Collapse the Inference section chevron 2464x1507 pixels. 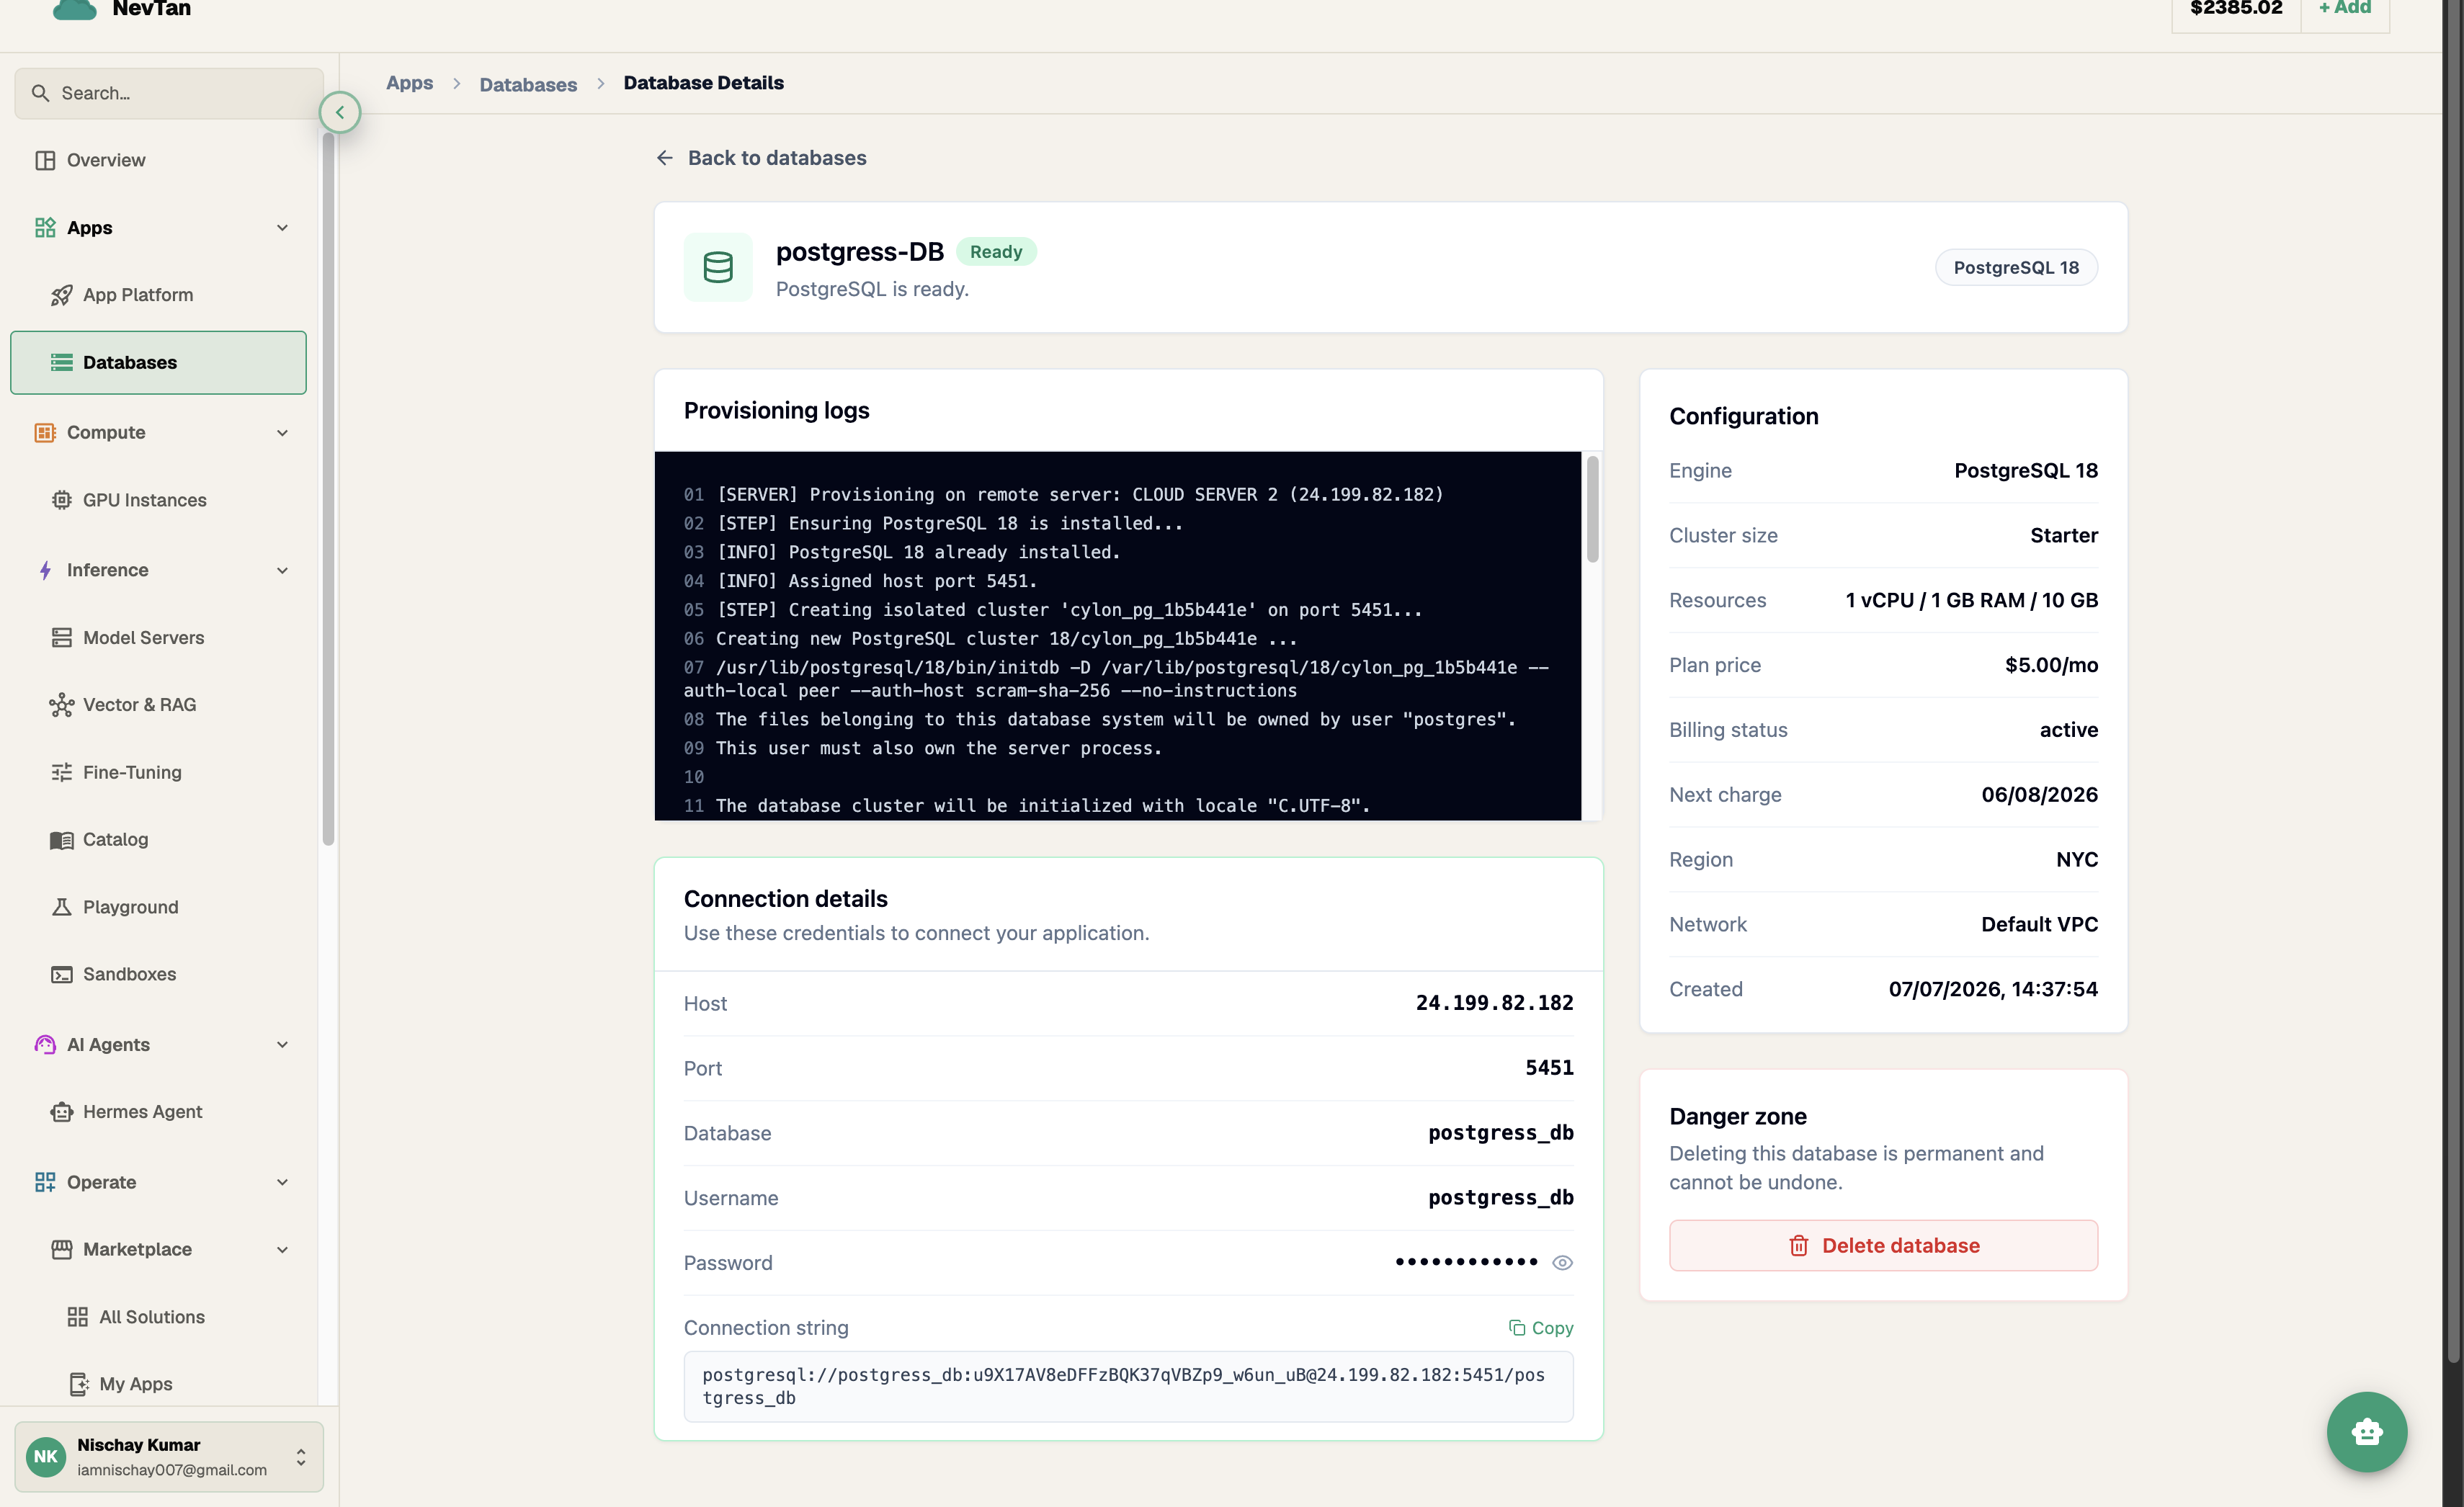282,570
